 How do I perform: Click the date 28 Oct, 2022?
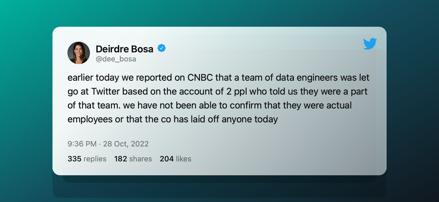pos(126,144)
